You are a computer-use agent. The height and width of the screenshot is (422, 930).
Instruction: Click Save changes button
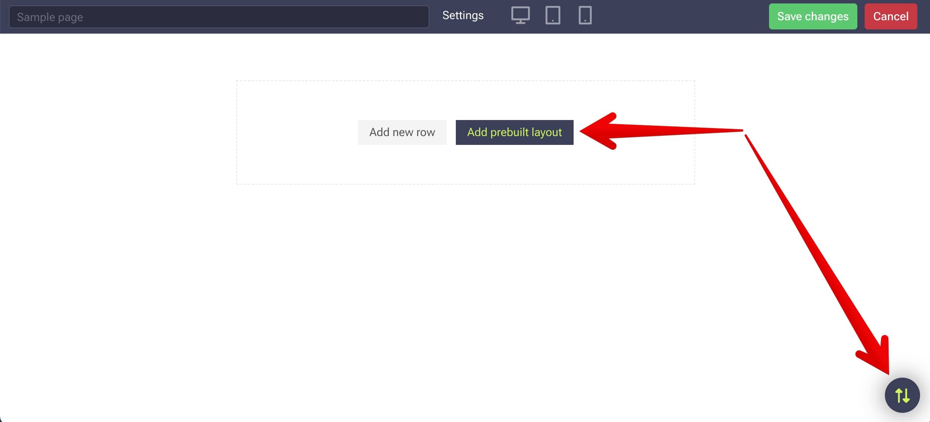(813, 16)
